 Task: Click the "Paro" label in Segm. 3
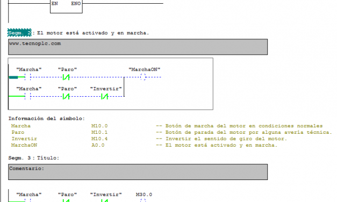(67, 194)
